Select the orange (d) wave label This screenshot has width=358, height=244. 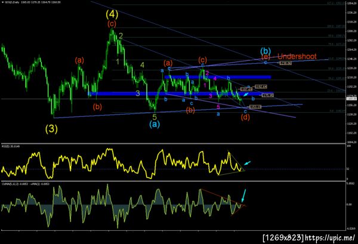click(245, 118)
